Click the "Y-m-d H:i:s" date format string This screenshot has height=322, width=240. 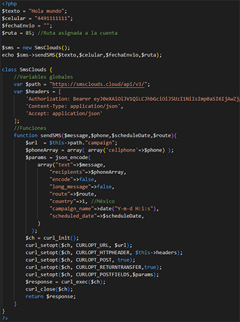coord(134,209)
